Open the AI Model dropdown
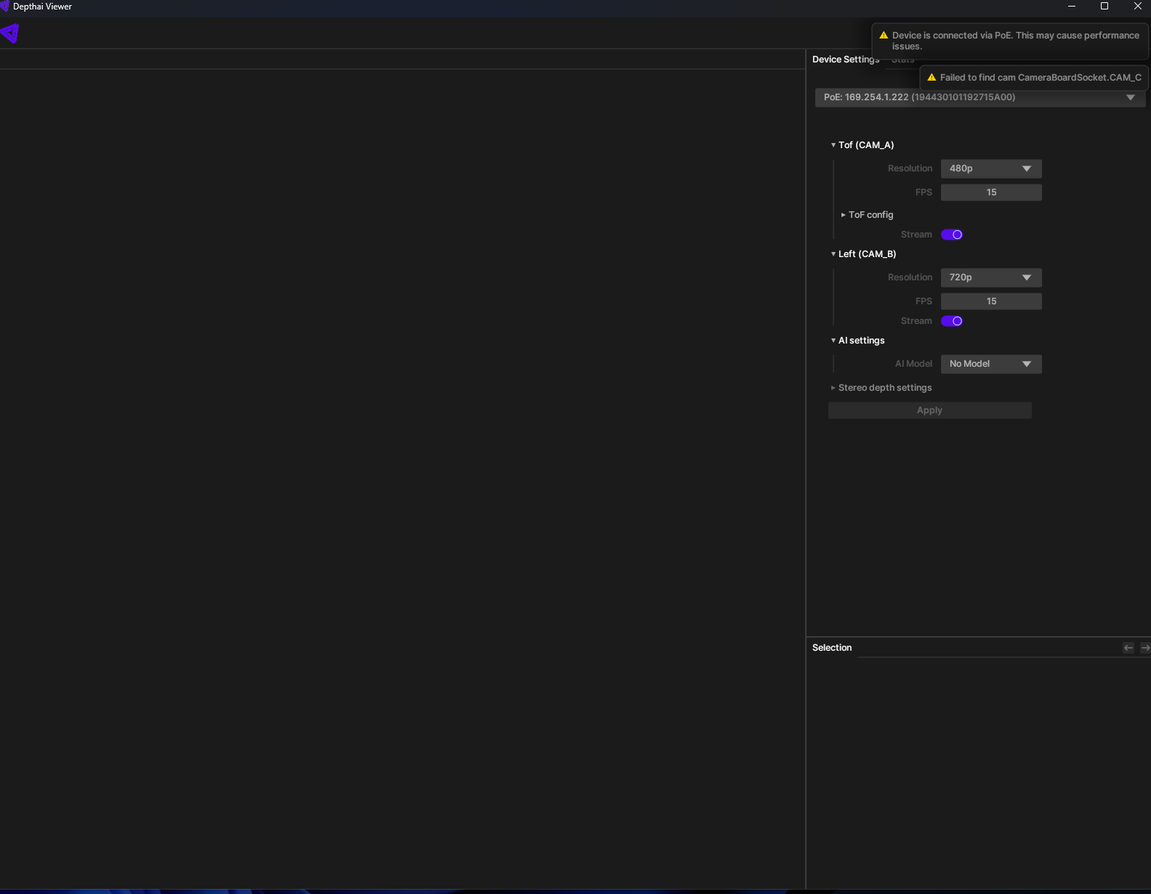Viewport: 1151px width, 894px height. [x=990, y=364]
